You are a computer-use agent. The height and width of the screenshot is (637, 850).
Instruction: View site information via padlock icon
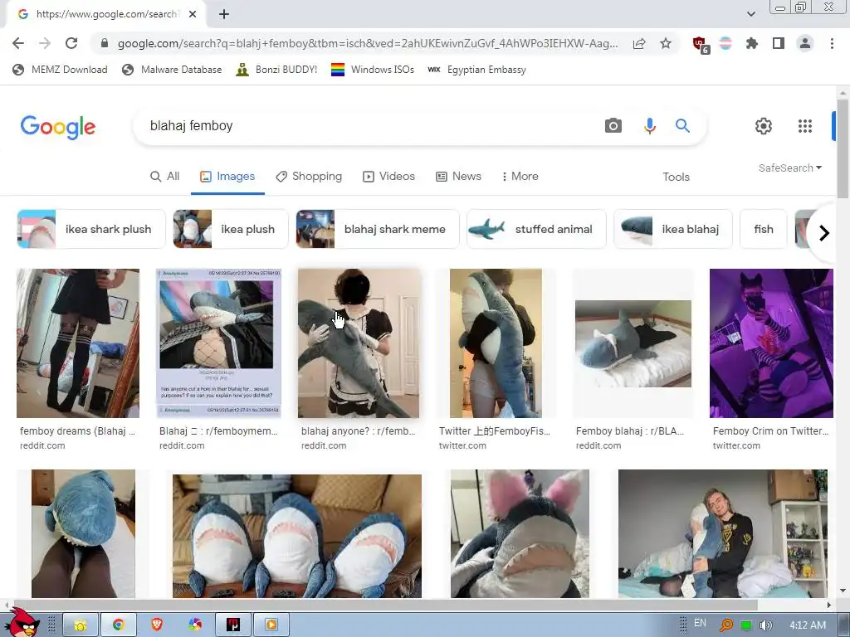click(105, 43)
